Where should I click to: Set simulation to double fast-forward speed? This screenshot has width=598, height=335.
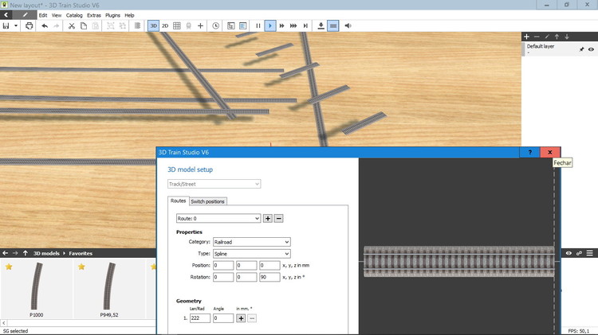pyautogui.click(x=281, y=26)
